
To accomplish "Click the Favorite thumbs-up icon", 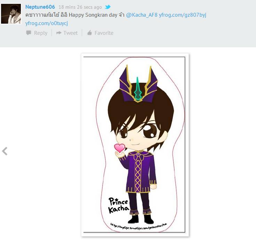I will pyautogui.click(x=89, y=33).
